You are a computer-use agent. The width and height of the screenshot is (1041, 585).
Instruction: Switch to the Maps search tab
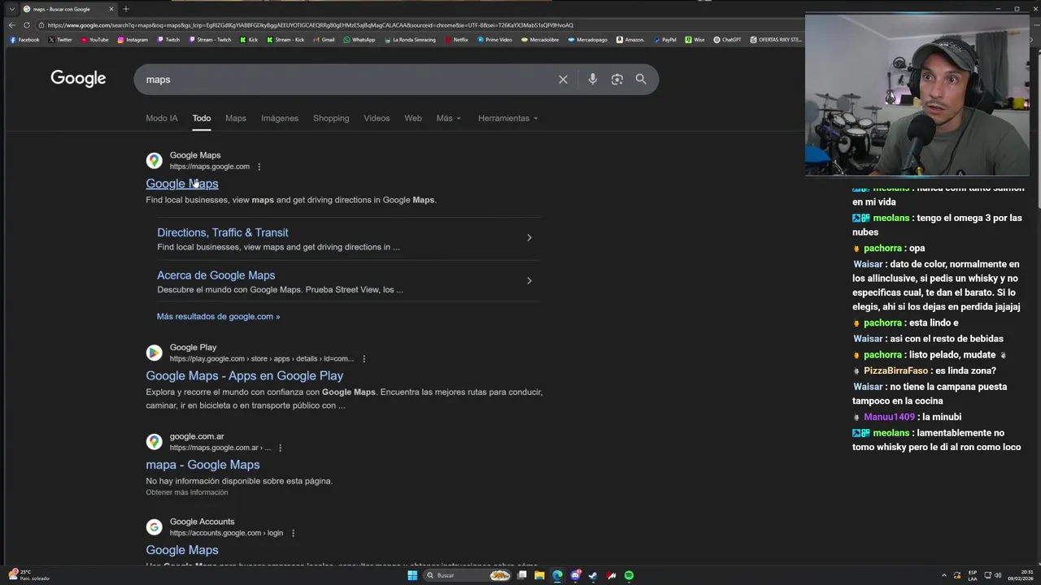[x=236, y=118]
